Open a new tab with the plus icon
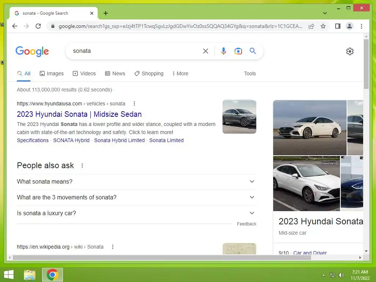Viewport: 376px width, 282px height. [x=105, y=13]
